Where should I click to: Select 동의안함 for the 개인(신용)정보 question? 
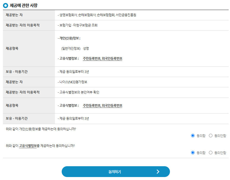[x=211, y=136]
